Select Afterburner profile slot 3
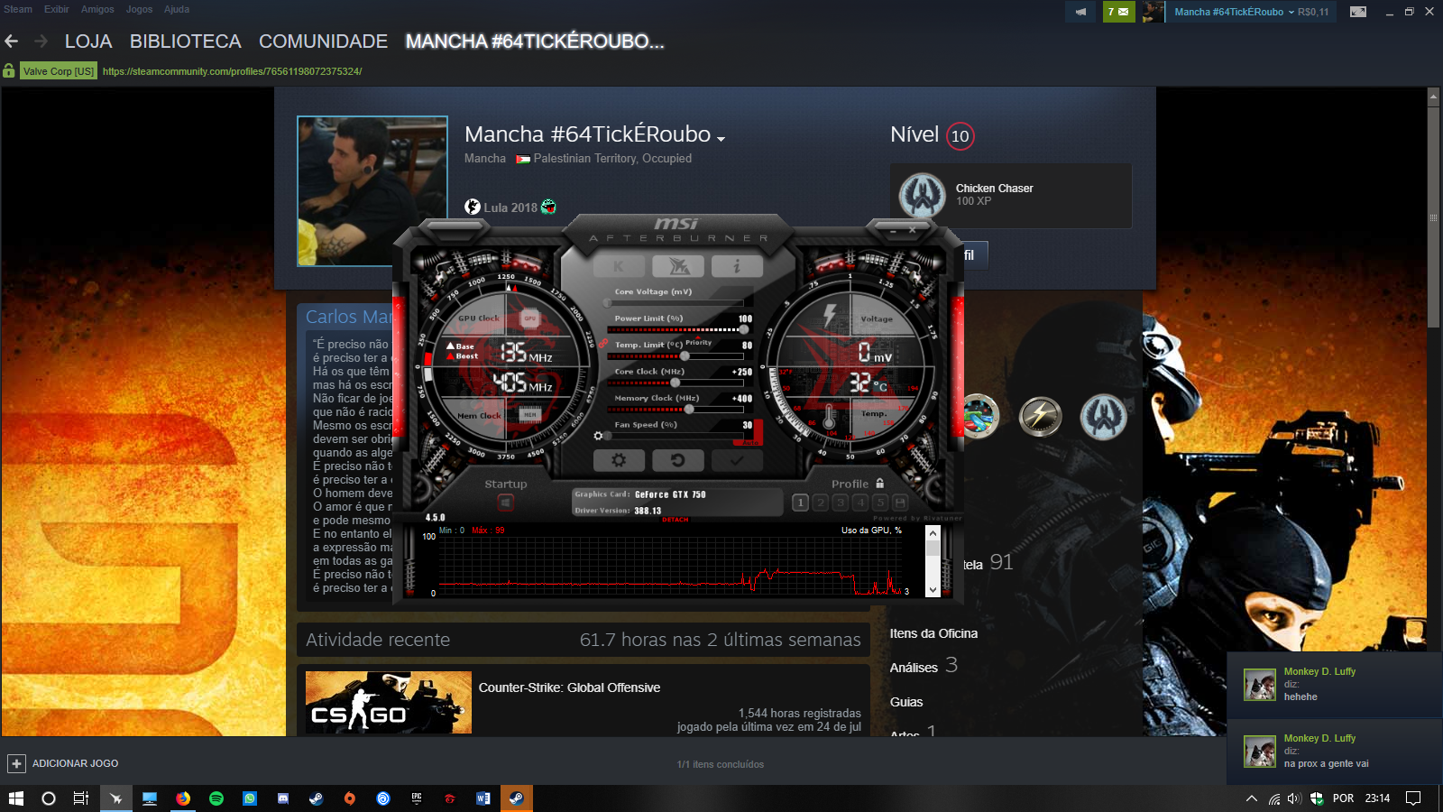 (x=840, y=503)
